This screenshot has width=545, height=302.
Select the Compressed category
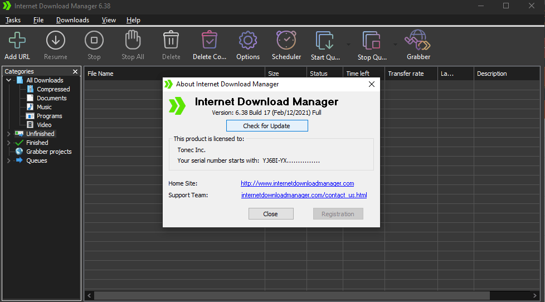pyautogui.click(x=53, y=89)
